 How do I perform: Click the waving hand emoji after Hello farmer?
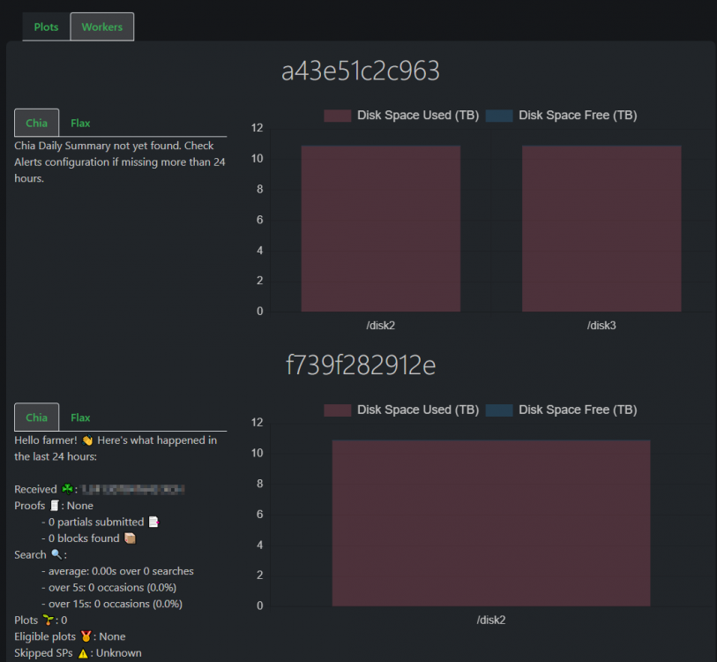87,440
